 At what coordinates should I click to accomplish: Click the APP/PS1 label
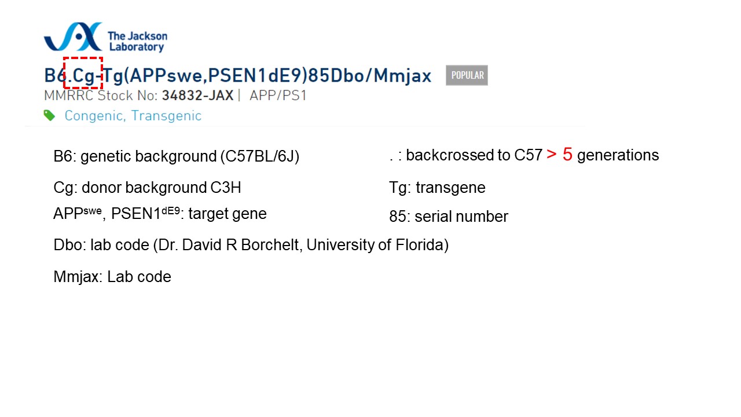[x=278, y=96]
